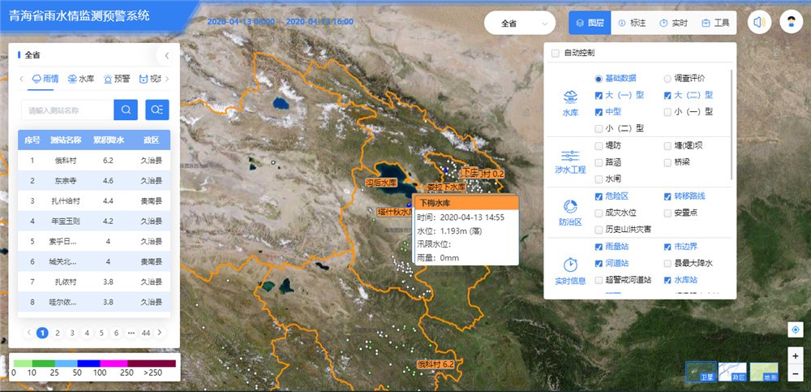
Task: Click the station name search input field
Action: click(x=67, y=110)
